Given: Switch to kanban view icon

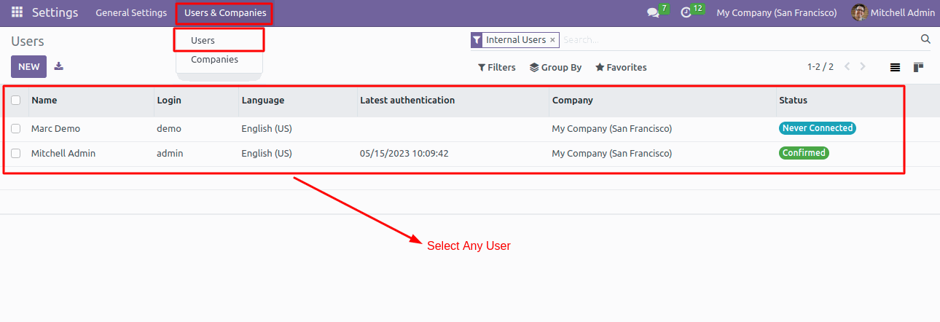Looking at the screenshot, I should 918,67.
